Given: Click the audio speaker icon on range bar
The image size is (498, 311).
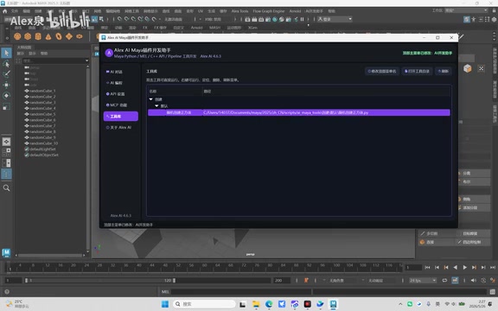Looking at the screenshot, I should 474,280.
